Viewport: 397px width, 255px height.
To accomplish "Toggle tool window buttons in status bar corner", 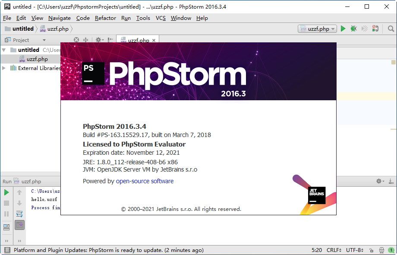I will (7, 250).
